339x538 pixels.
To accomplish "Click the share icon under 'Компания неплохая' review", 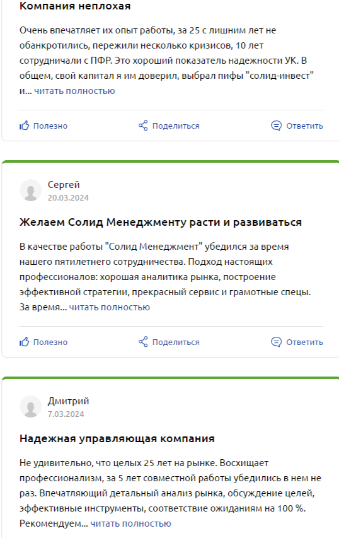I will tap(143, 126).
